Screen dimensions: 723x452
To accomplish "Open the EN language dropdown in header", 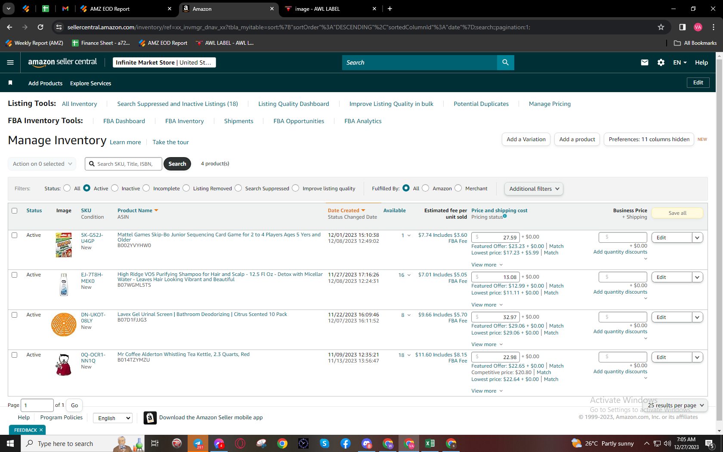I will click(x=680, y=62).
